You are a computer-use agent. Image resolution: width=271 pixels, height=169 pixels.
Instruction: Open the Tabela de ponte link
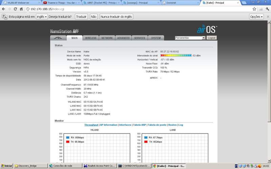click(x=157, y=125)
